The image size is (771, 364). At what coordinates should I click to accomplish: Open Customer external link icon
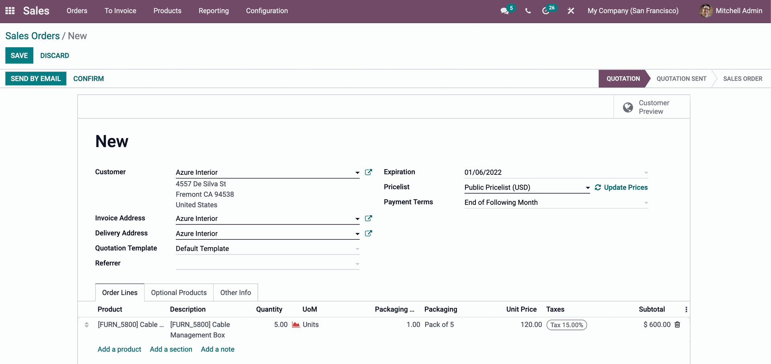click(368, 172)
